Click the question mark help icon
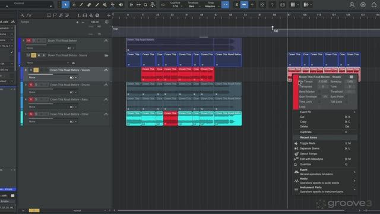The image size is (380, 214). pos(273,5)
